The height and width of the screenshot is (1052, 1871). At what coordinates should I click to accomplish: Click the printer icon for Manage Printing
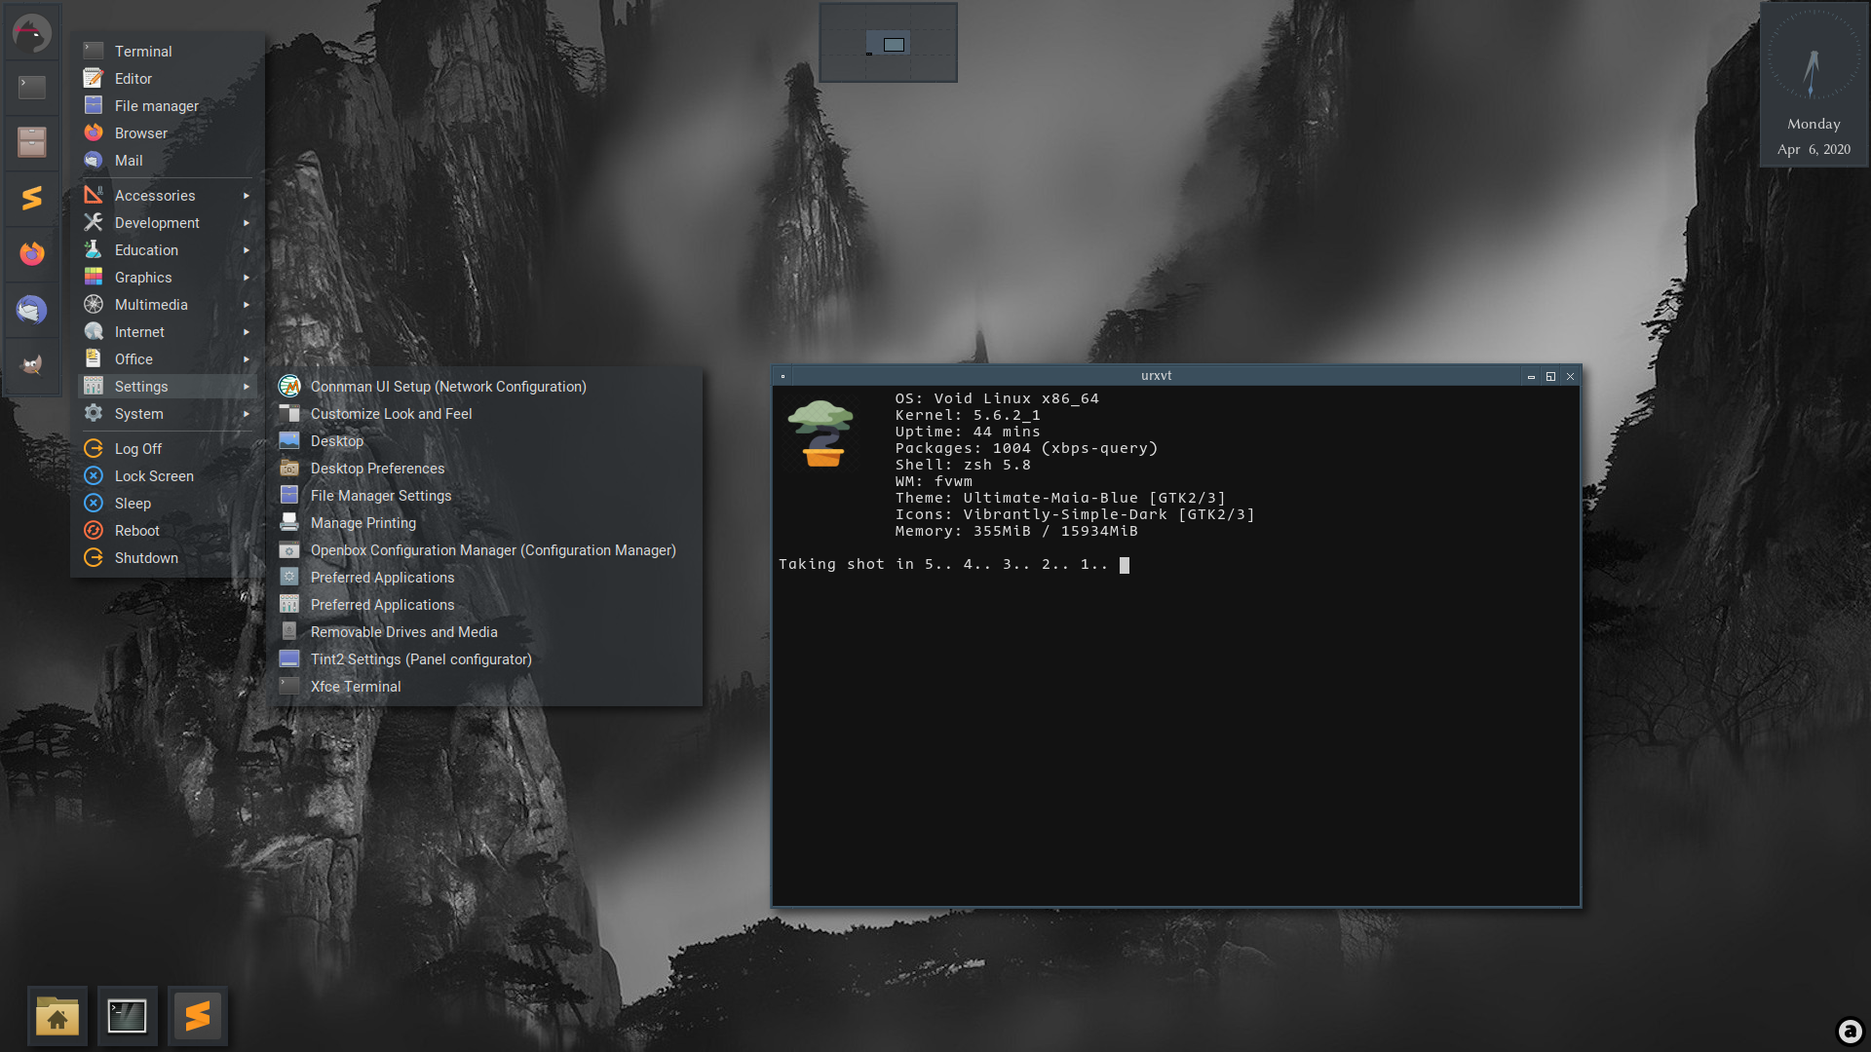tap(289, 522)
